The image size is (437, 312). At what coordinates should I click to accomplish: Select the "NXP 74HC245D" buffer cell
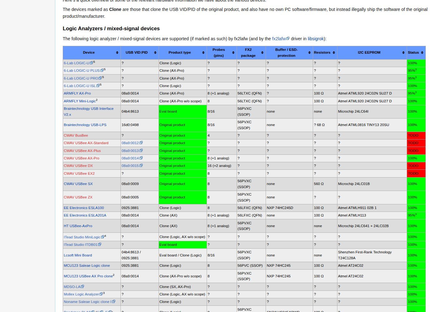[289, 208]
